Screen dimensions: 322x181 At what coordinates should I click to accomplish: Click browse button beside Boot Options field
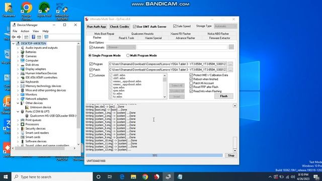[231, 47]
